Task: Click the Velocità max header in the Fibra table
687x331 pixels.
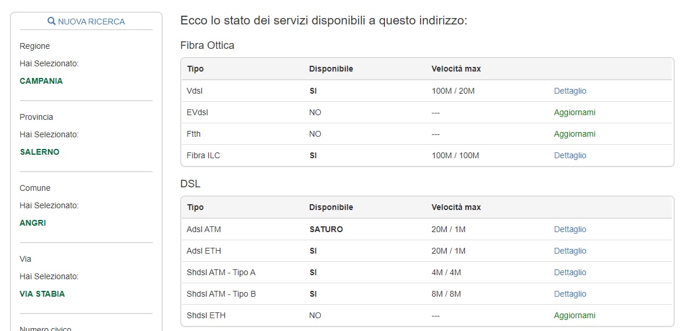Action: (456, 69)
